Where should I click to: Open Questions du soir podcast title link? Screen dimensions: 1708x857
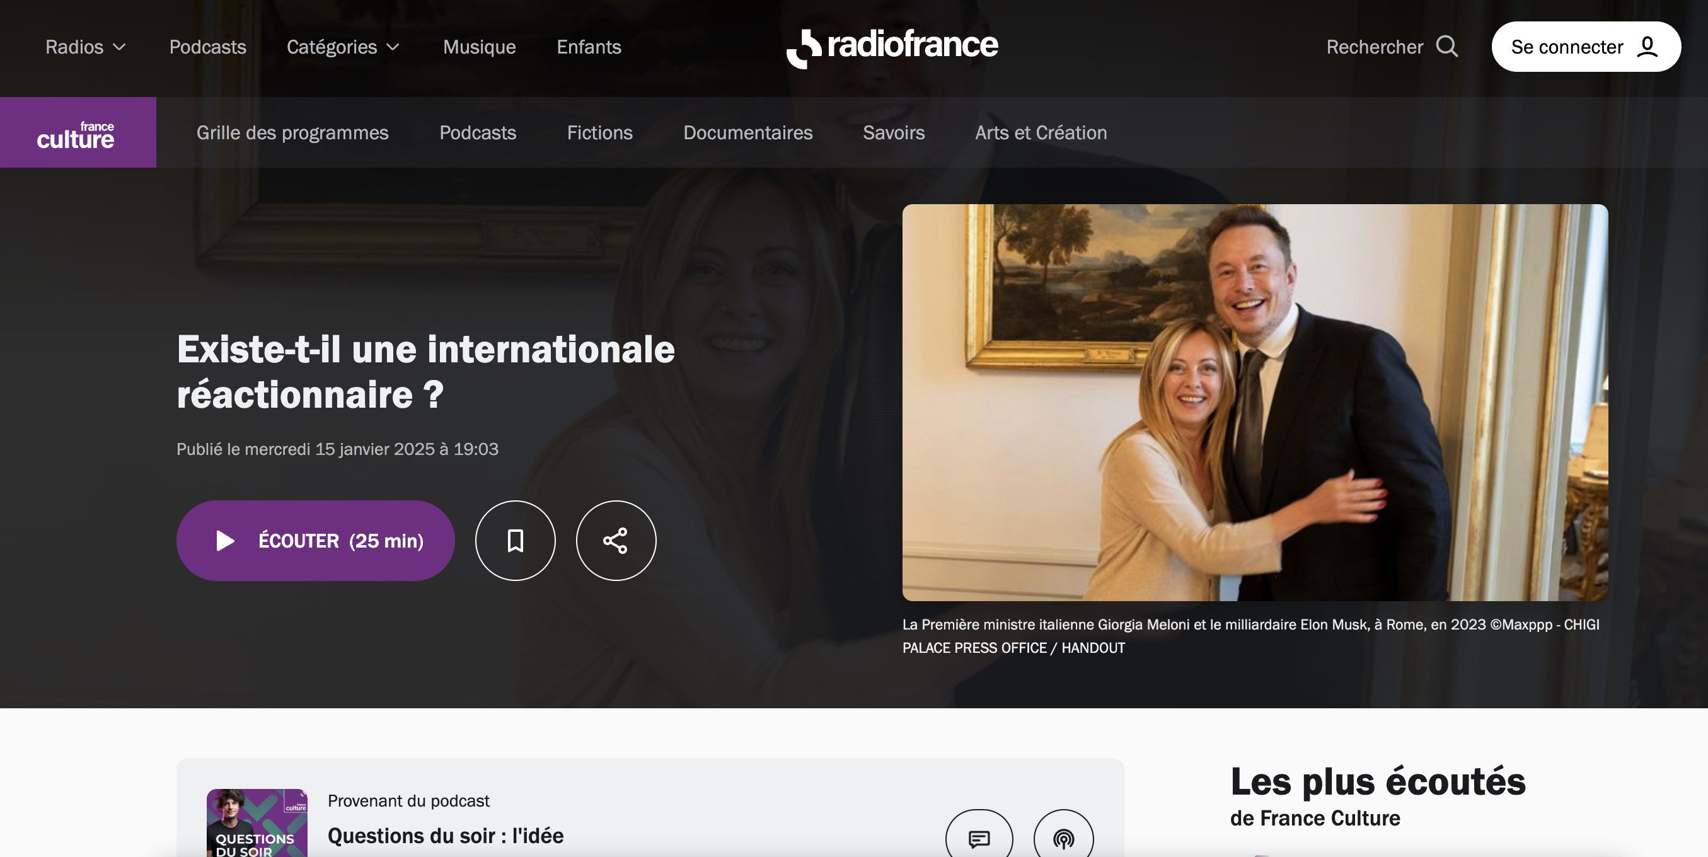click(446, 836)
